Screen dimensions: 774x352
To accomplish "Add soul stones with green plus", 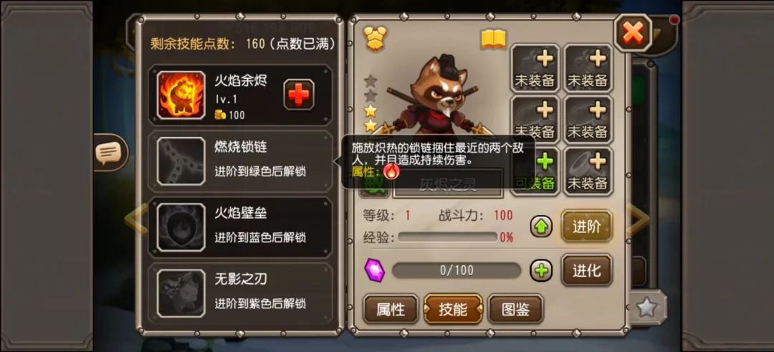I will pos(541,270).
